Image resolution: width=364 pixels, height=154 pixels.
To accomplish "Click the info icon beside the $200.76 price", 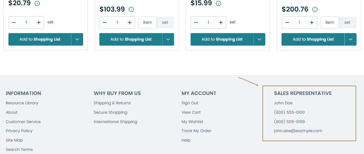I will tap(315, 9).
